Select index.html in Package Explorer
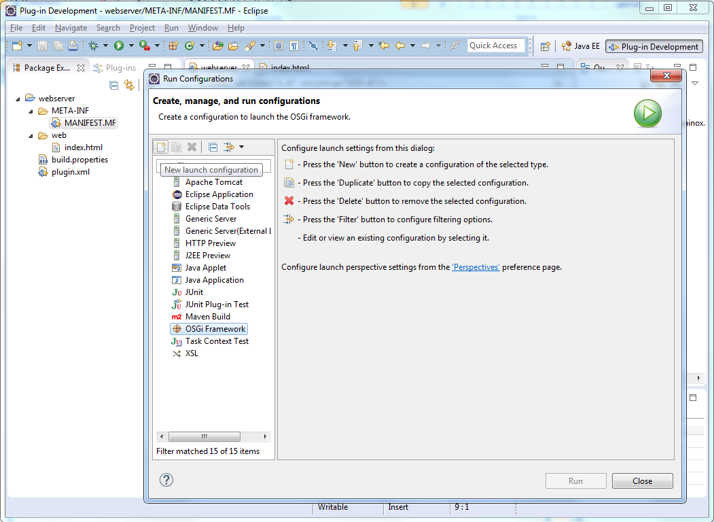The width and height of the screenshot is (714, 522). point(77,147)
